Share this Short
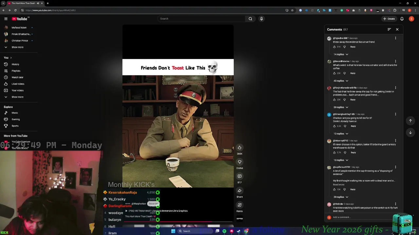 coord(240,191)
